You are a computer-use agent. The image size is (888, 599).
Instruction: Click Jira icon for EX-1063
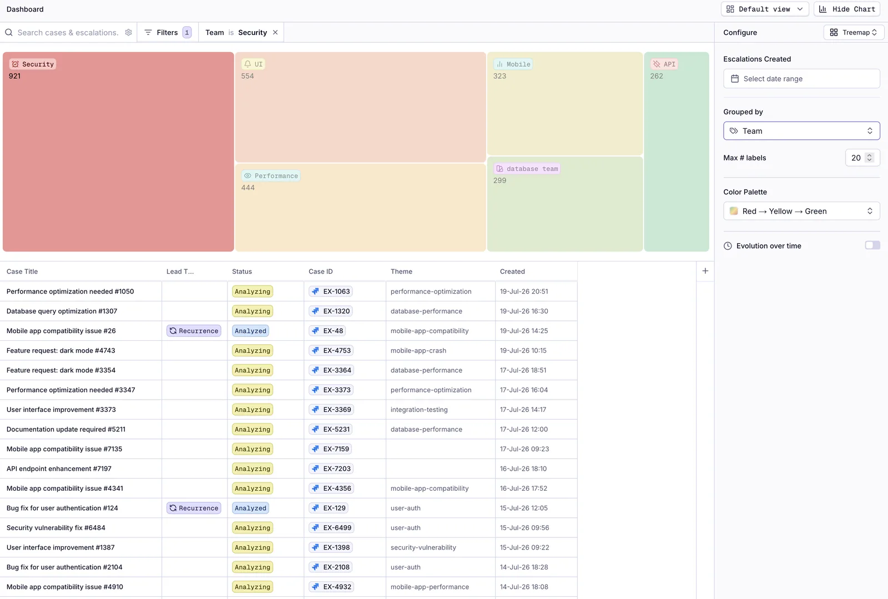click(x=315, y=291)
